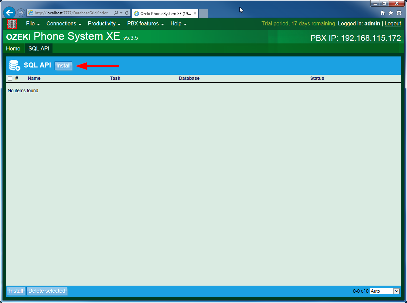Open the File menu
This screenshot has width=407, height=303.
(x=30, y=24)
